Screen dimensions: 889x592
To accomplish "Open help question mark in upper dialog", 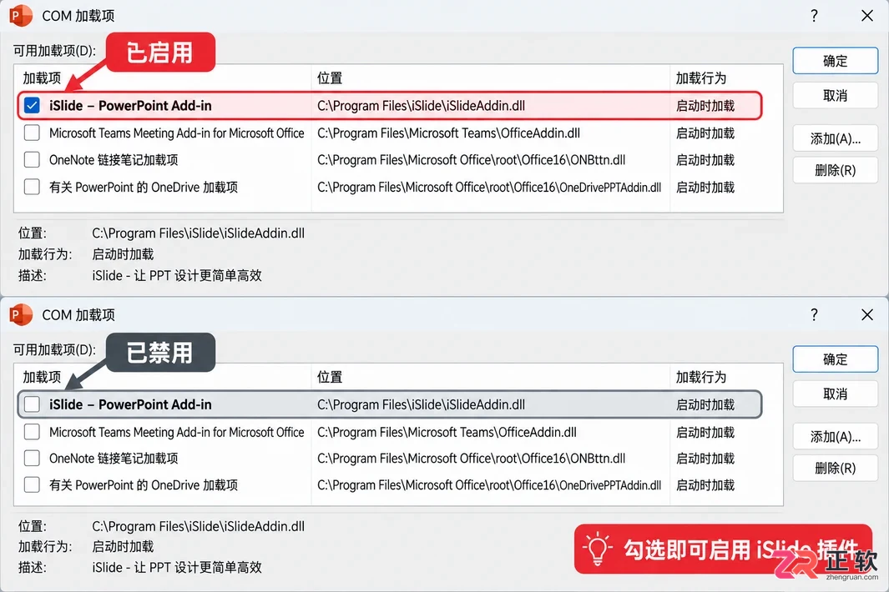I will (814, 15).
